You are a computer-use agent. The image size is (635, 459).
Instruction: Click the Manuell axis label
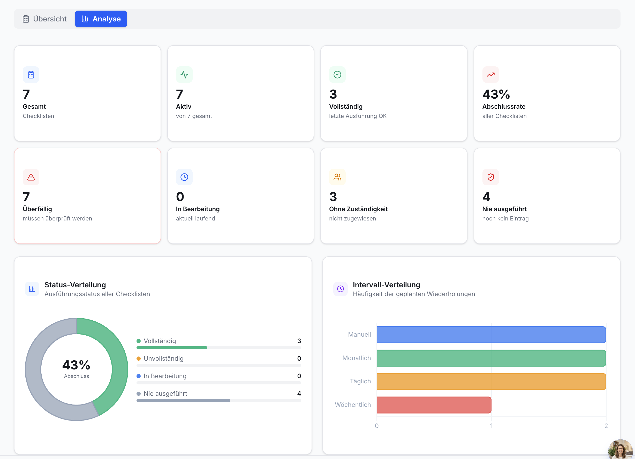pyautogui.click(x=359, y=335)
